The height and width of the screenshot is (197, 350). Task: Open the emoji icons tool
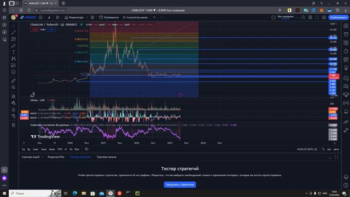click(x=14, y=72)
